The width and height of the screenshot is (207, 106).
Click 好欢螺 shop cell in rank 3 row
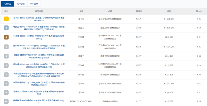click(x=110, y=37)
